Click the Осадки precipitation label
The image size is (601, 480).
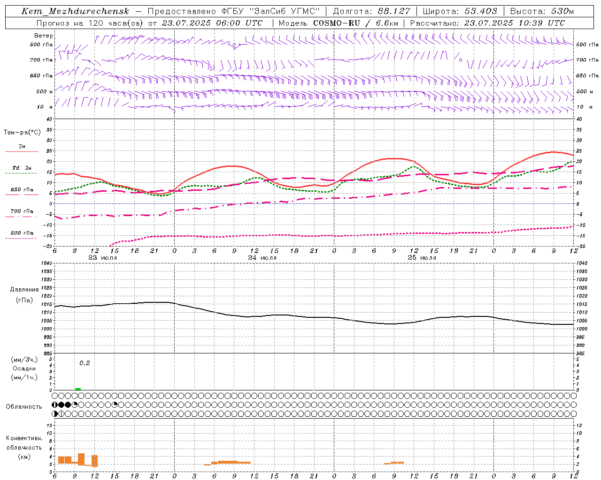(x=24, y=368)
